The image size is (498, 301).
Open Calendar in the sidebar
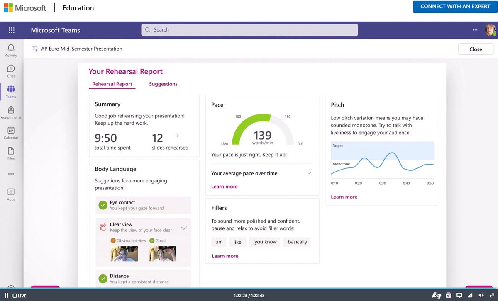pos(11,133)
